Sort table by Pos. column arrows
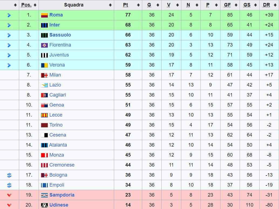 (x=35, y=5)
